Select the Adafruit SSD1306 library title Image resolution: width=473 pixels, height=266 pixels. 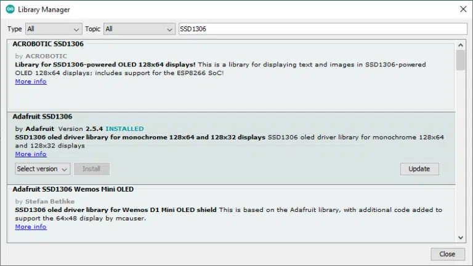pos(42,117)
